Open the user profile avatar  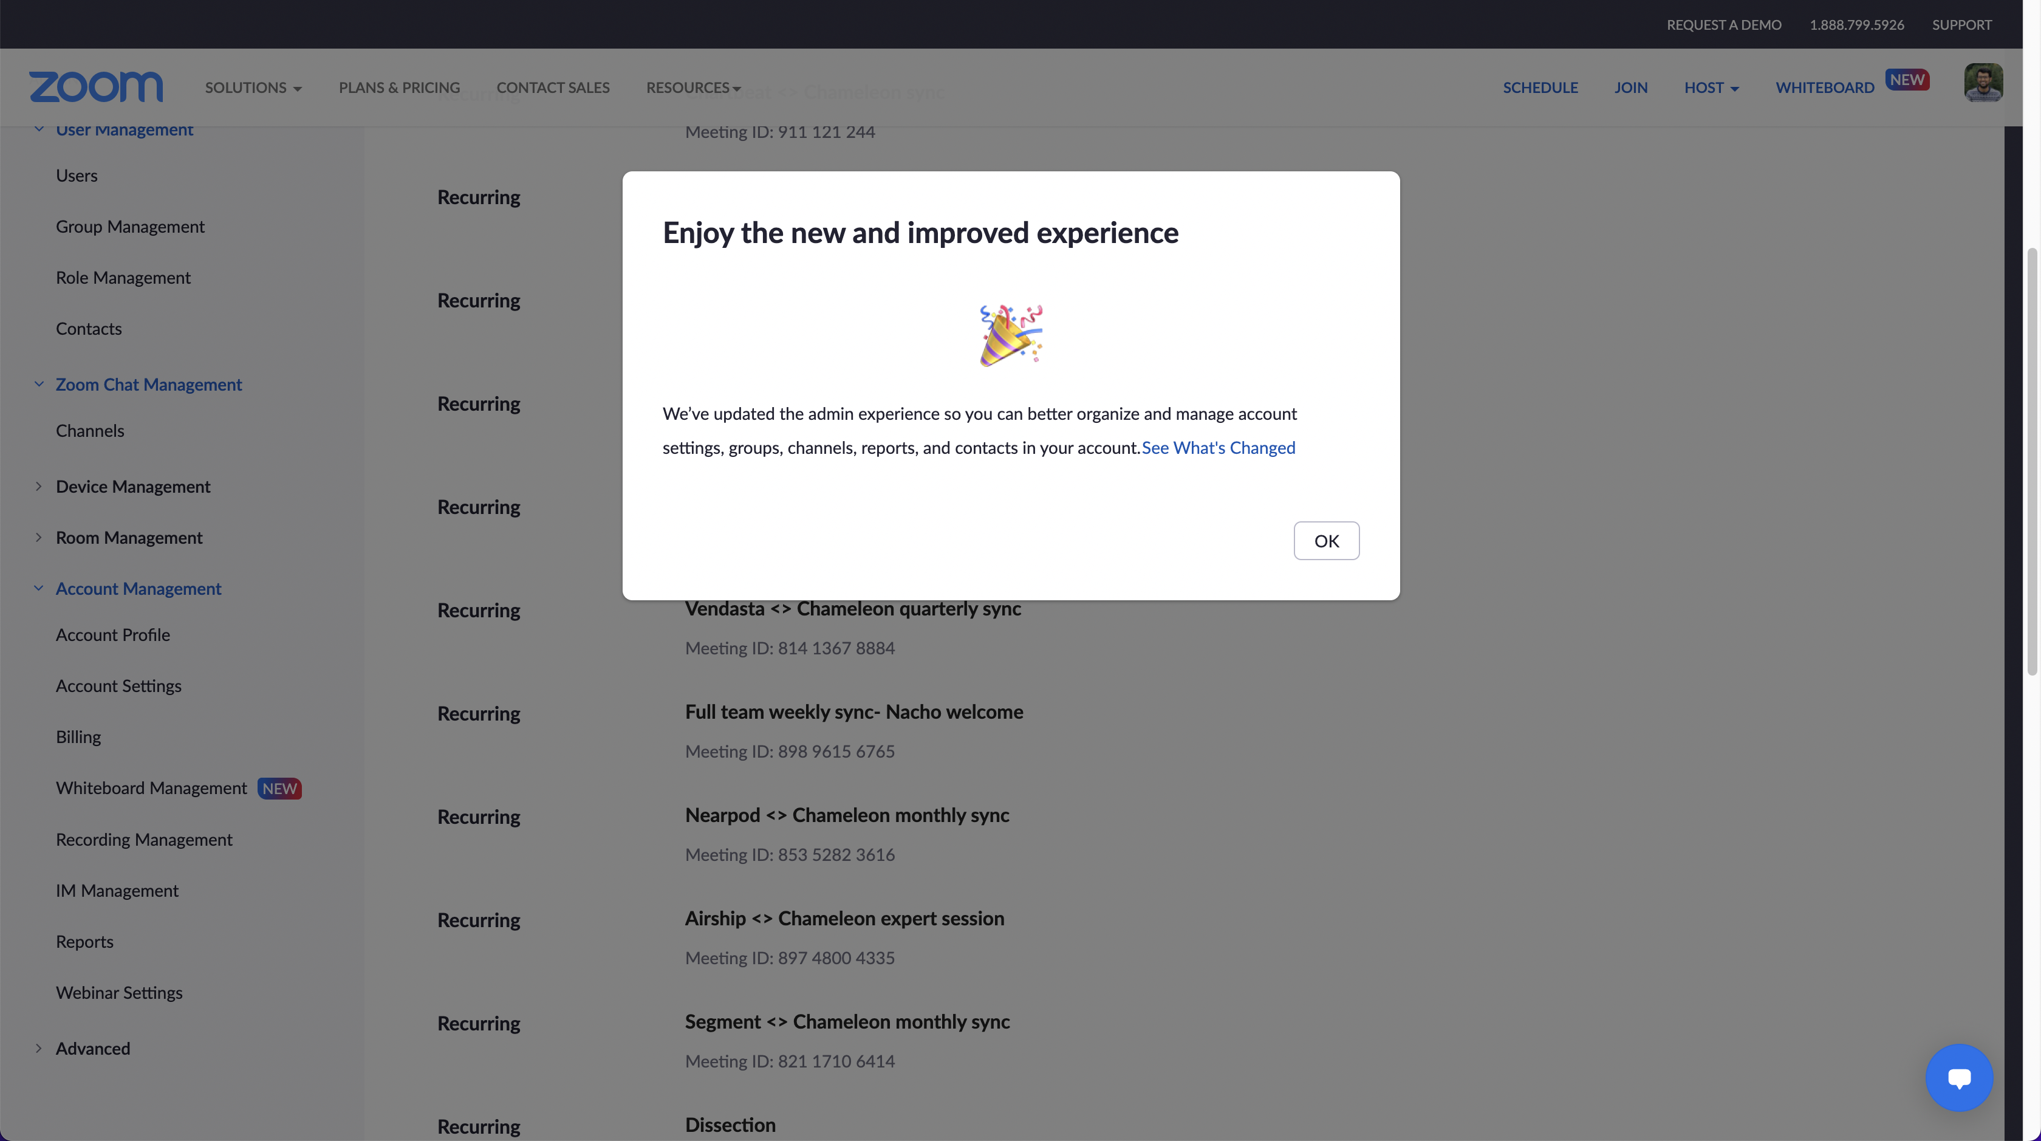point(1983,83)
